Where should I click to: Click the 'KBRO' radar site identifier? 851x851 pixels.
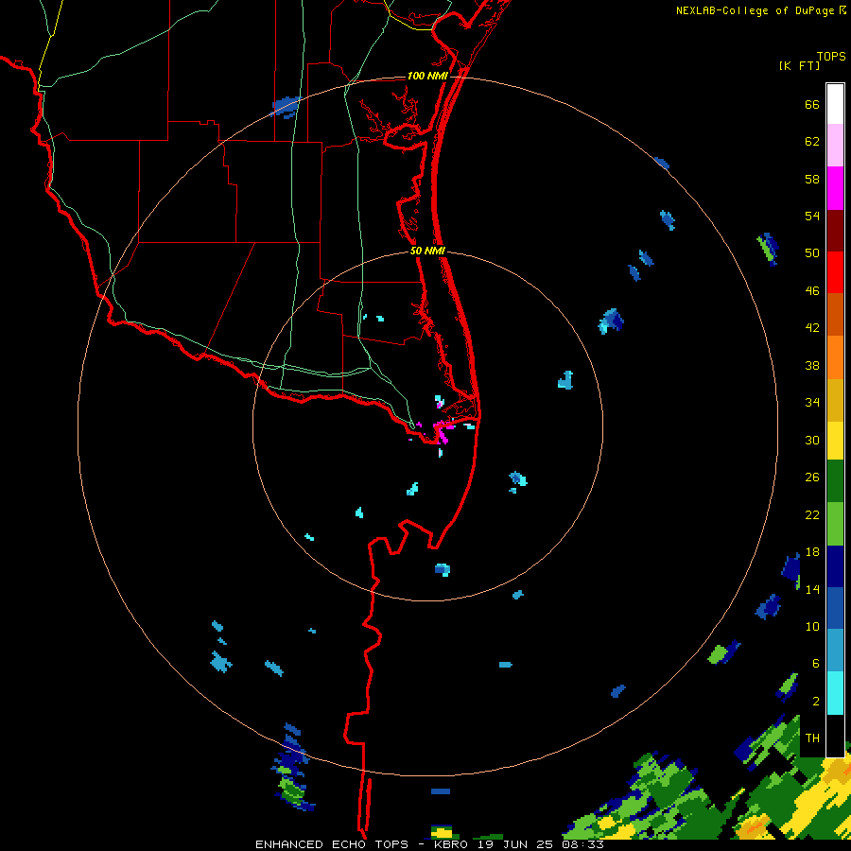pos(450,844)
